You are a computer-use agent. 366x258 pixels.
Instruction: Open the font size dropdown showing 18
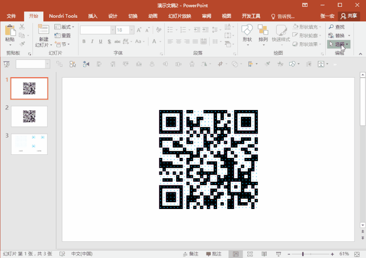(x=132, y=30)
